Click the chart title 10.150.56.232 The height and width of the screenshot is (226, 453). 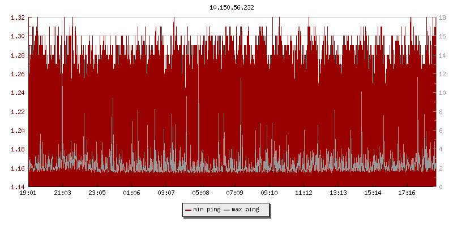point(232,7)
